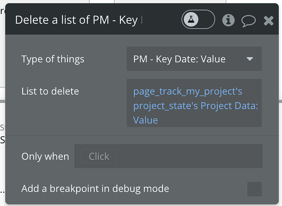Select the page_track_my_project's expression segment
The width and height of the screenshot is (282, 206).
click(x=187, y=91)
